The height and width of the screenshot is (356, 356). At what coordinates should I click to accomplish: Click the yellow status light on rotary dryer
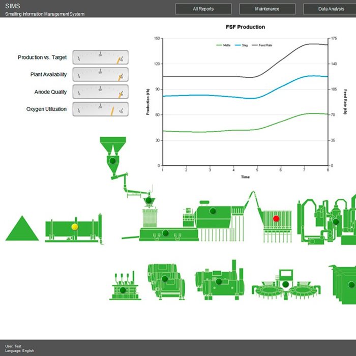click(x=75, y=227)
